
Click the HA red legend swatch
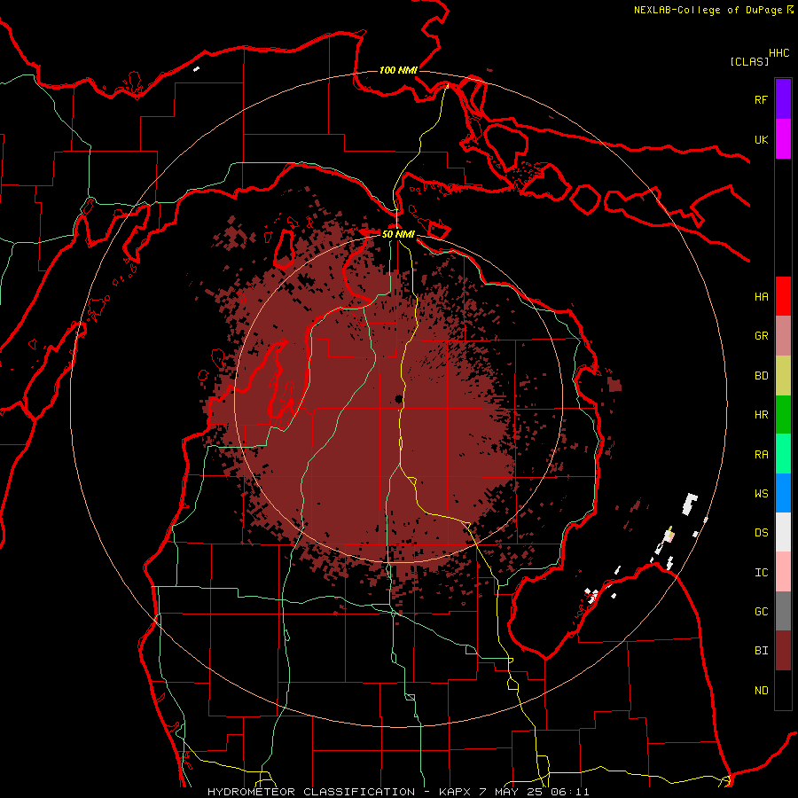coord(783,296)
